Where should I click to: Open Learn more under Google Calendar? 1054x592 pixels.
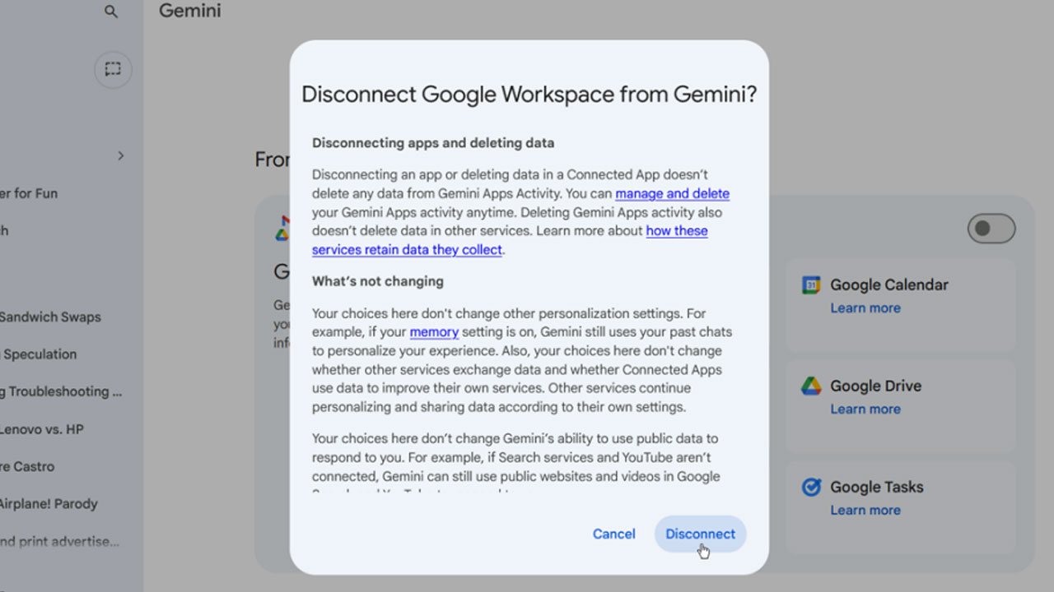click(865, 308)
